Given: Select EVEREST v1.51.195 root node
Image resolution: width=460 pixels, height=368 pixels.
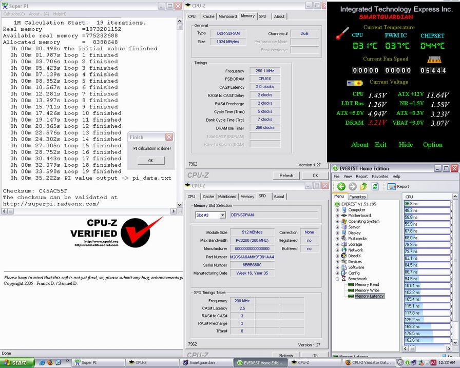Looking at the screenshot, I should click(x=358, y=204).
